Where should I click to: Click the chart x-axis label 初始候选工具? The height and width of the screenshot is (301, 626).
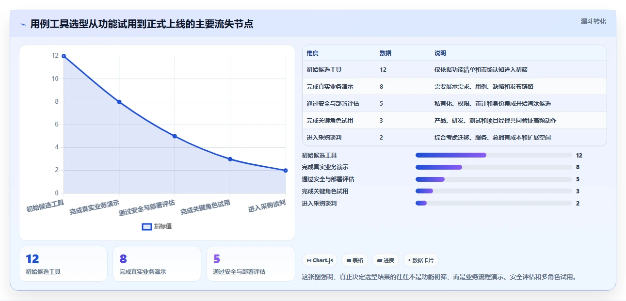coord(45,206)
